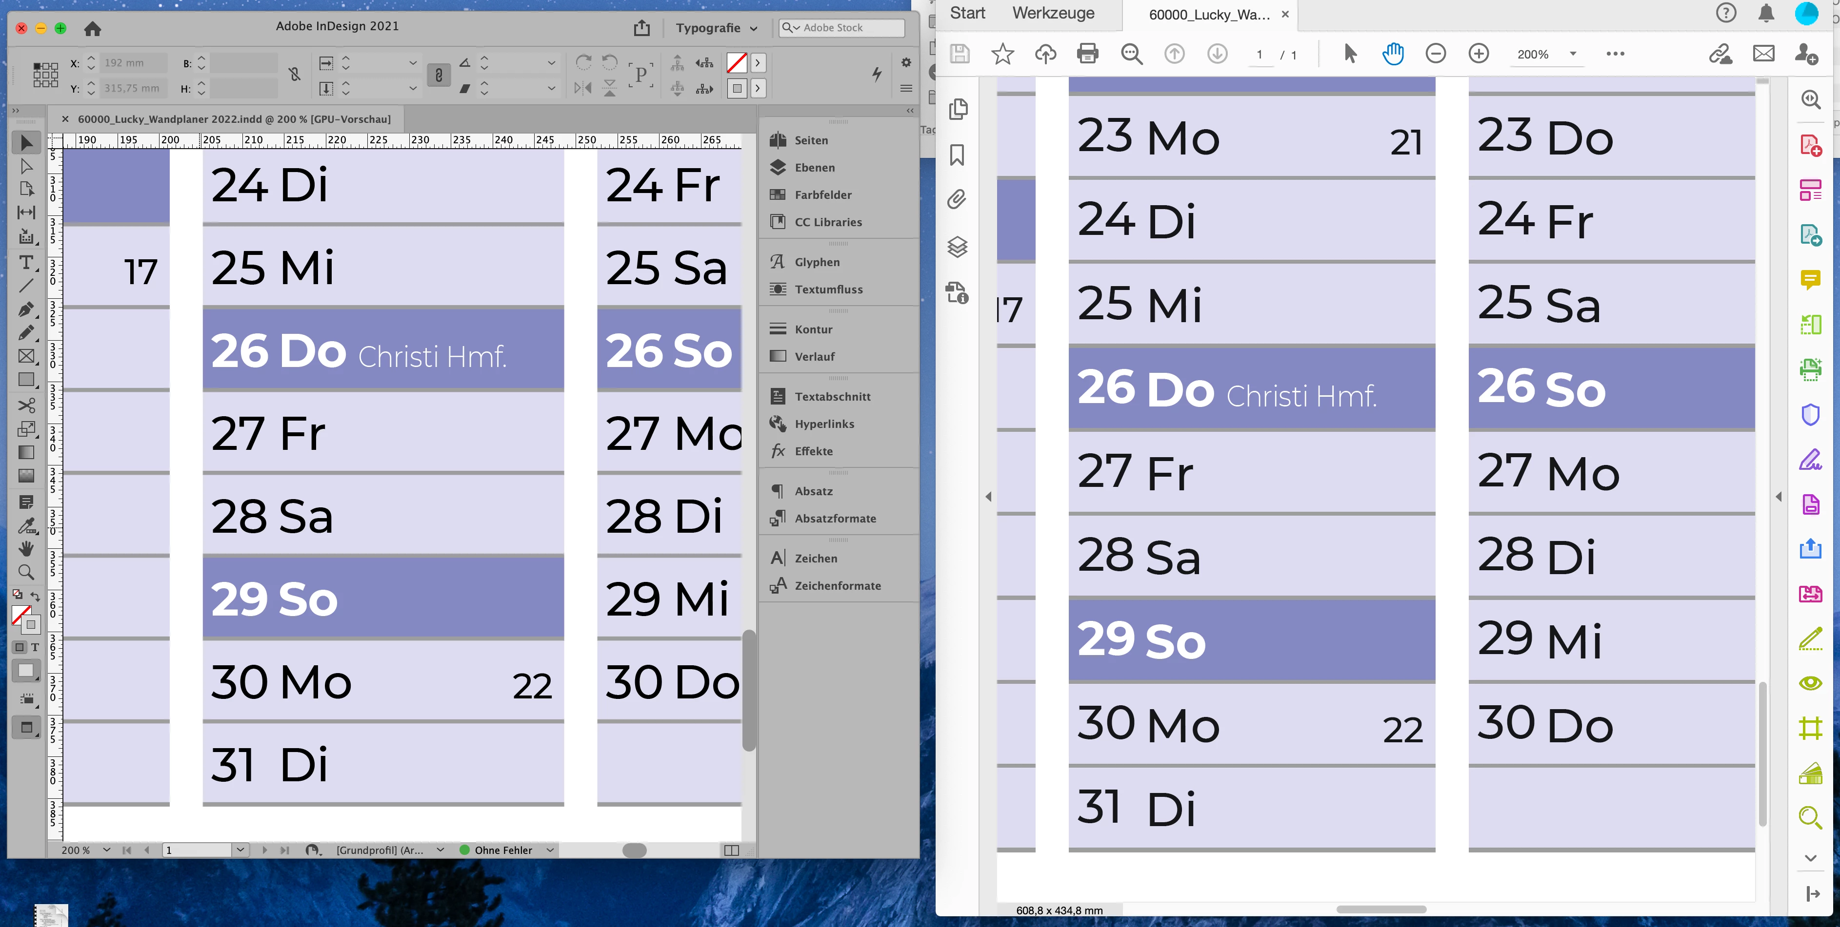1840x927 pixels.
Task: Switch to the Werkzeuge tab
Action: coord(1053,14)
